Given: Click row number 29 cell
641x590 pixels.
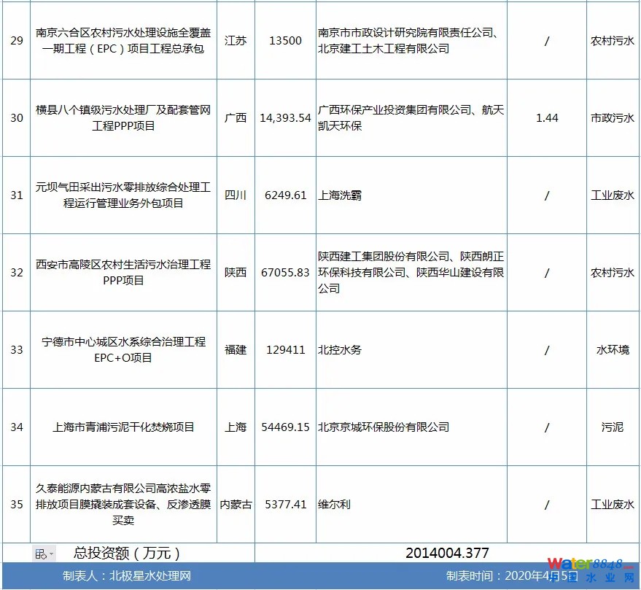Looking at the screenshot, I should 16,41.
